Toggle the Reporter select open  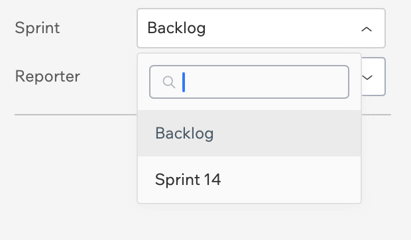[x=373, y=76]
